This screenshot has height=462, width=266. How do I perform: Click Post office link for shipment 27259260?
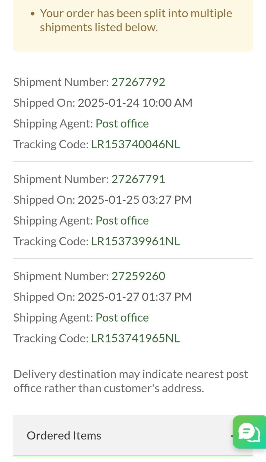122,318
